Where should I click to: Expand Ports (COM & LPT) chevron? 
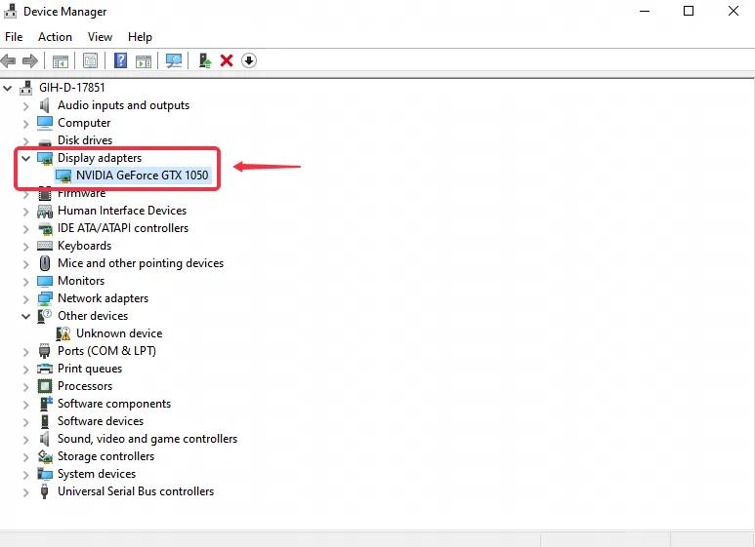point(26,351)
